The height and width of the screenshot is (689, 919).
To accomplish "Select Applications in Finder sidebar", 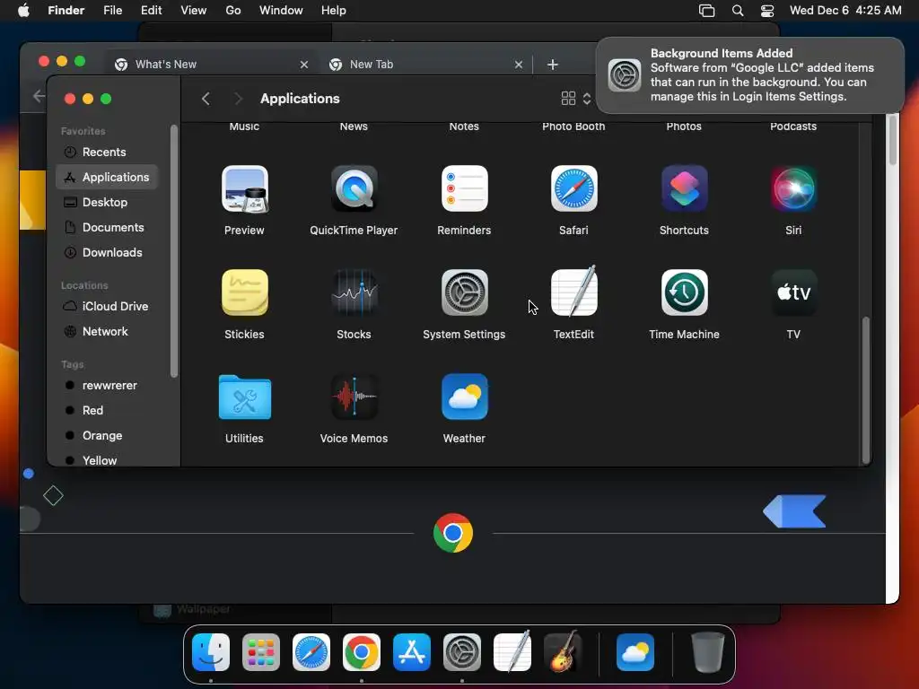I will coord(108,177).
